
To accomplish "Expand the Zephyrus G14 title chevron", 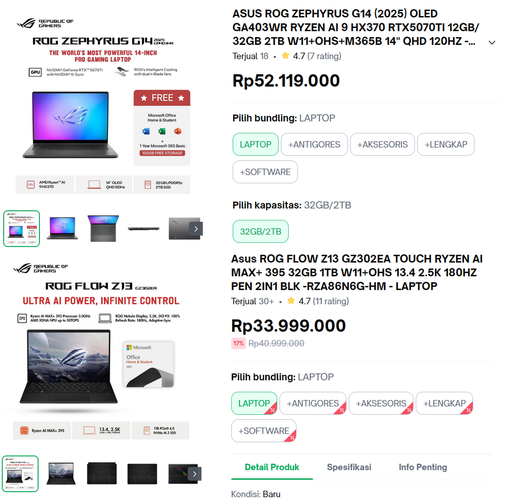I will pyautogui.click(x=492, y=43).
